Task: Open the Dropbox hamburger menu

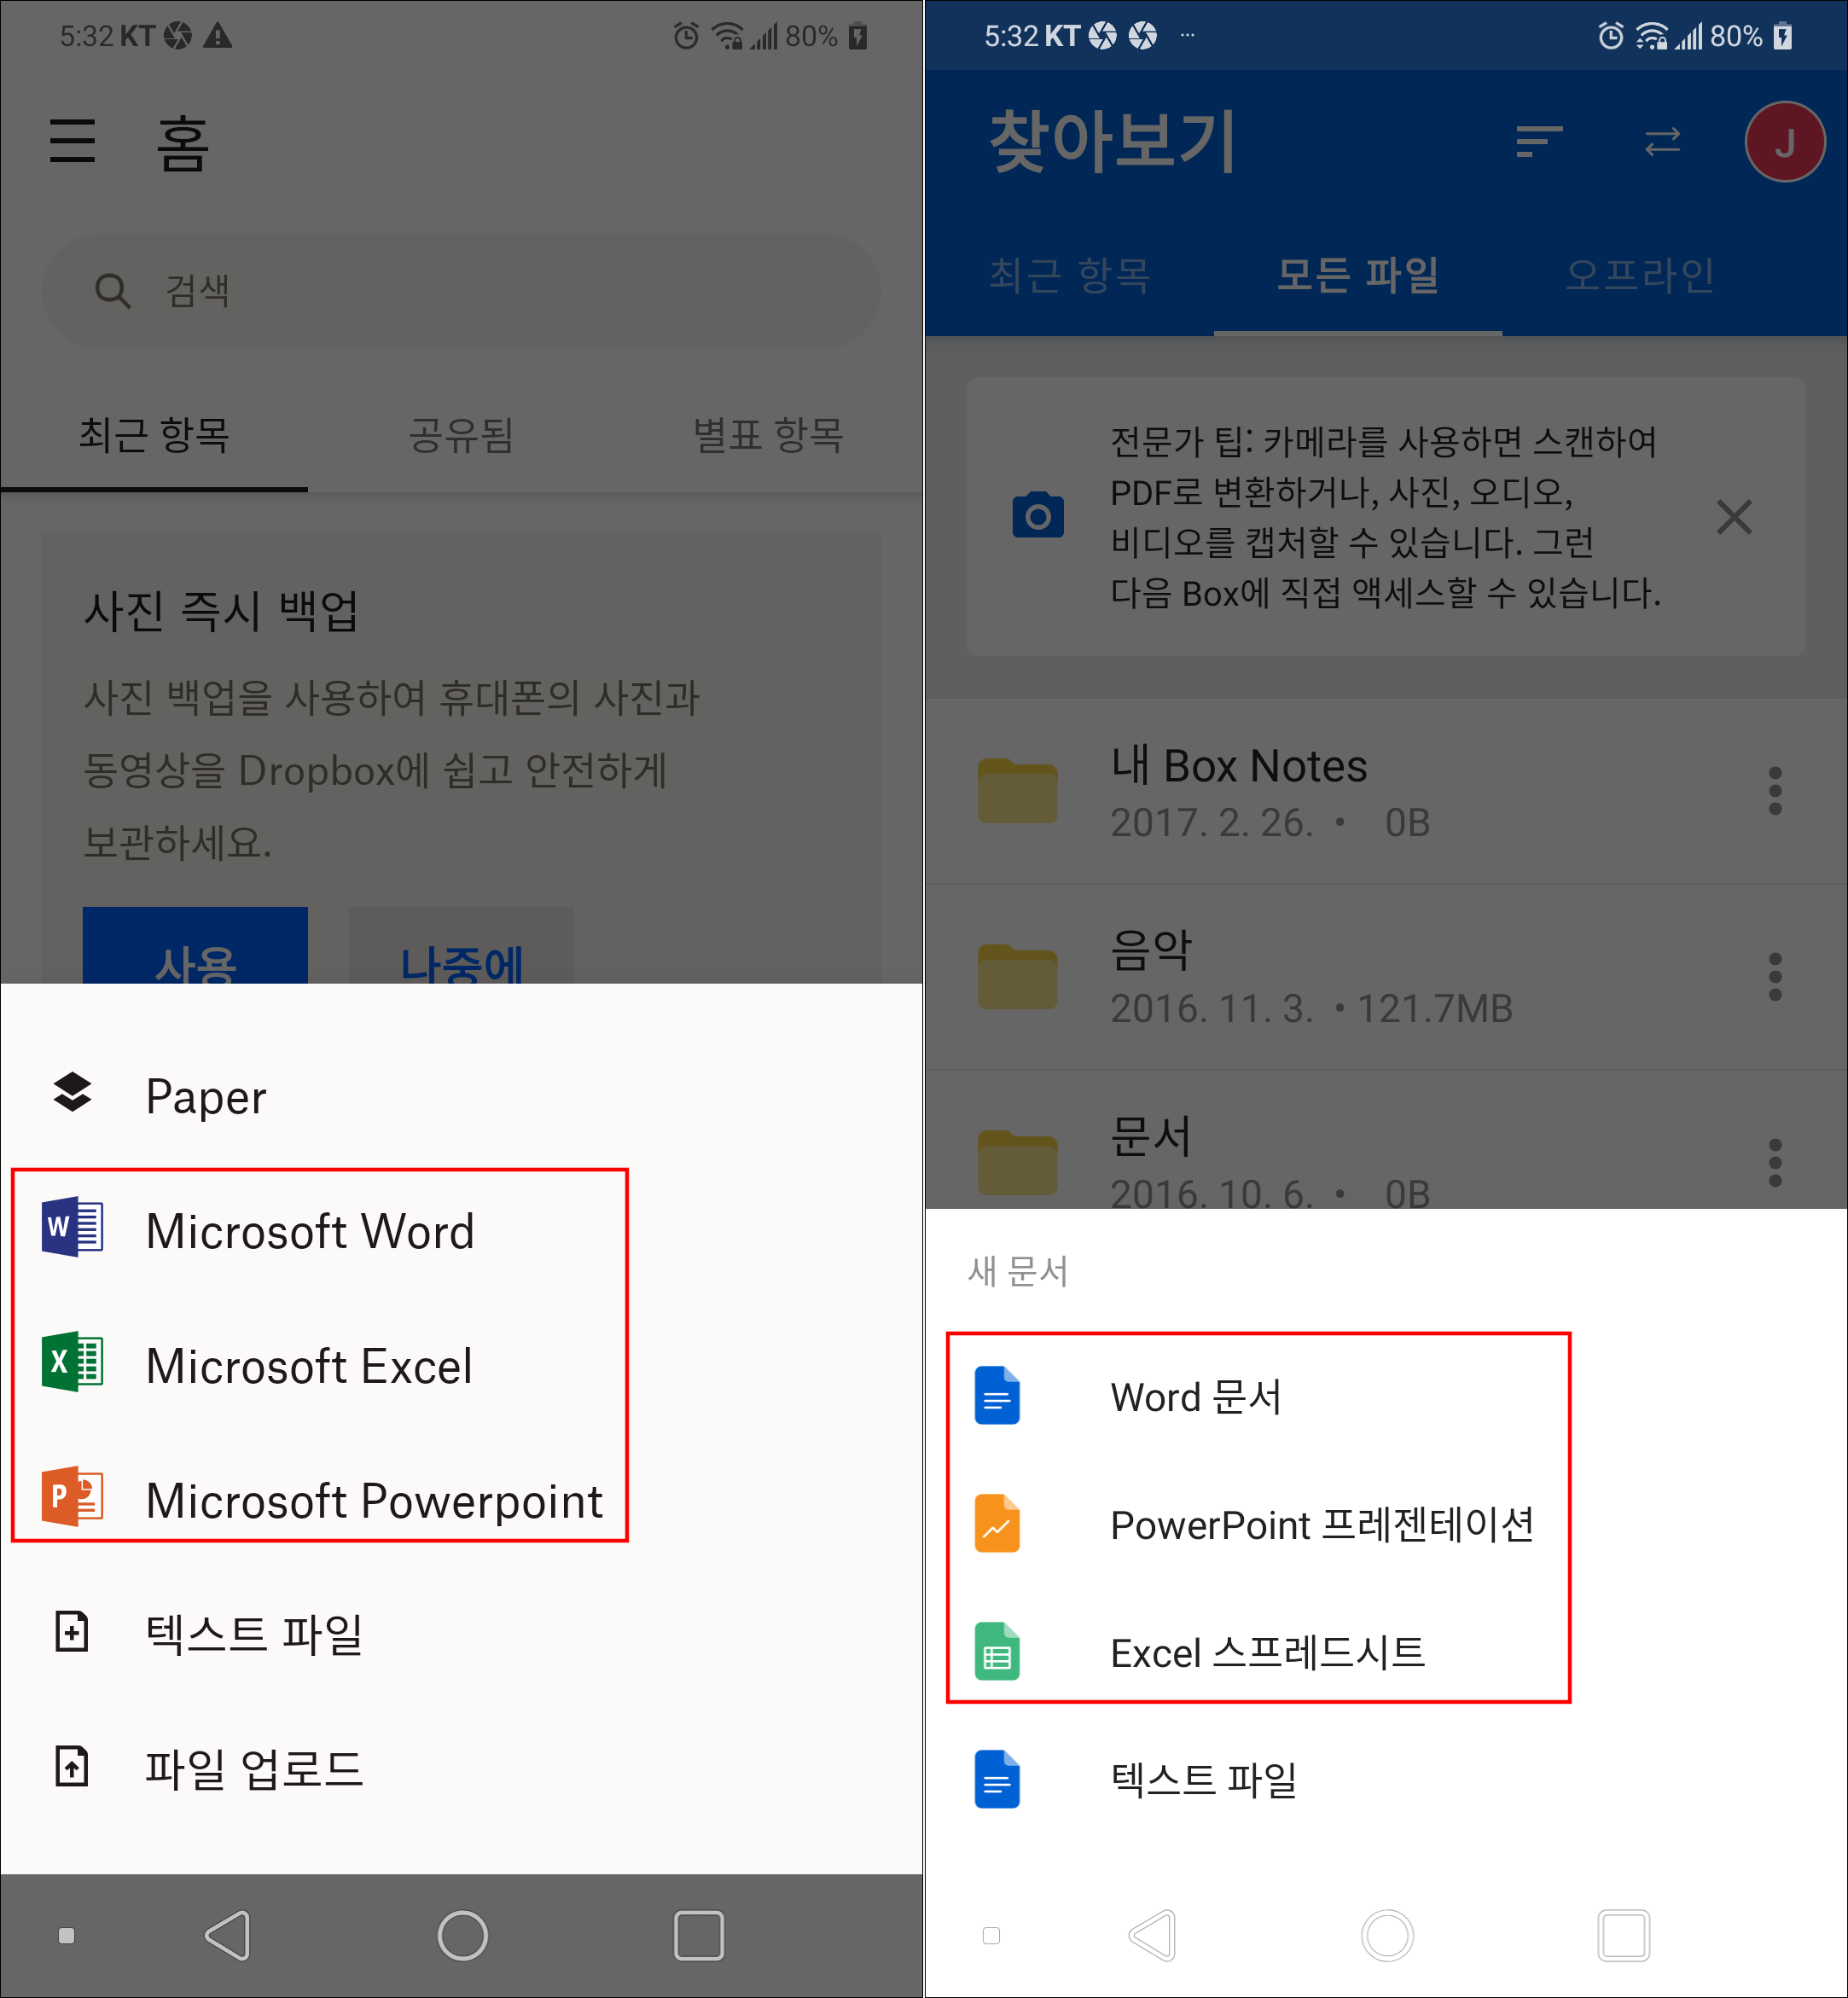Action: 73,140
